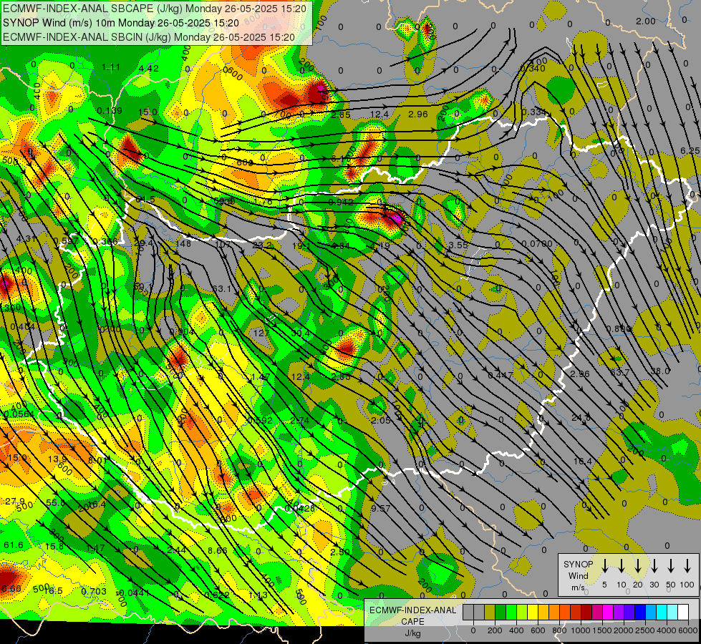Click the station value 0.904
Screen dimensions: 701x644
point(182,331)
